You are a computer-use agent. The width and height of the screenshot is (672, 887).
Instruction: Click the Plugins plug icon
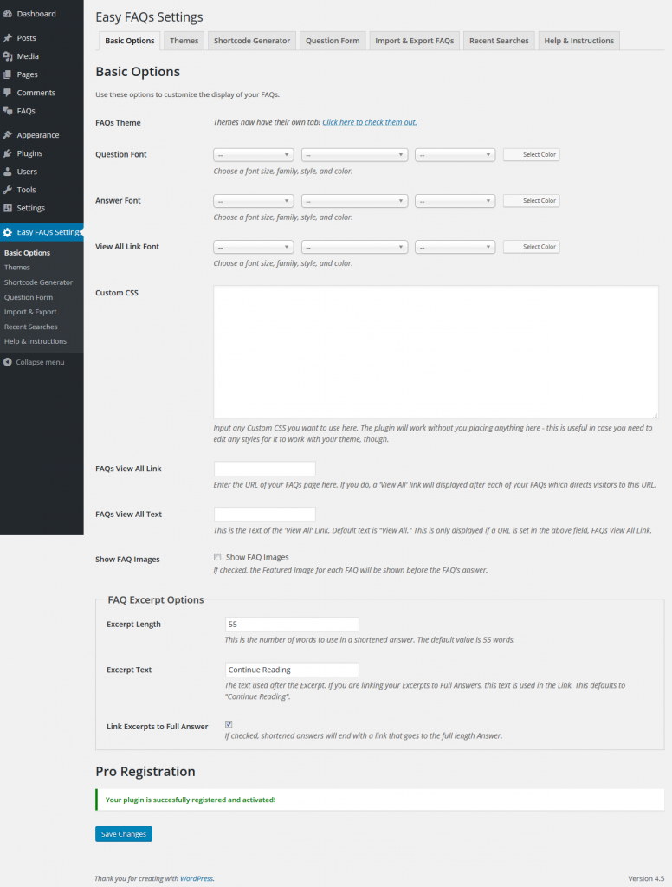click(8, 153)
